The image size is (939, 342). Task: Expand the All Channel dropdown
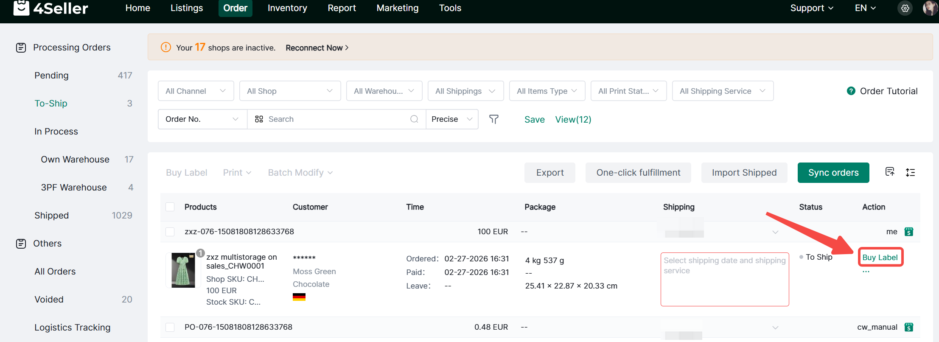(x=196, y=91)
